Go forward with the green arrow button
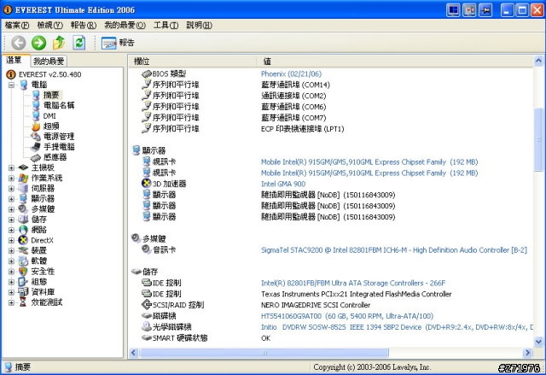The width and height of the screenshot is (546, 375). 38,43
